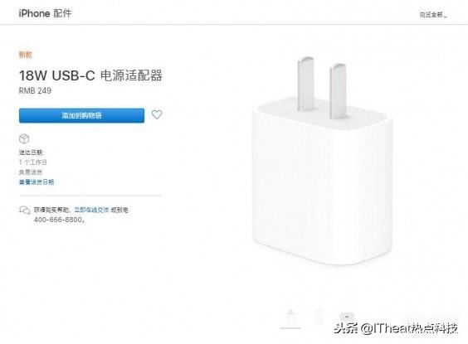Click the 18W USB-C 电源适配器 title
Viewport: 468px width, 344px height.
tap(90, 75)
